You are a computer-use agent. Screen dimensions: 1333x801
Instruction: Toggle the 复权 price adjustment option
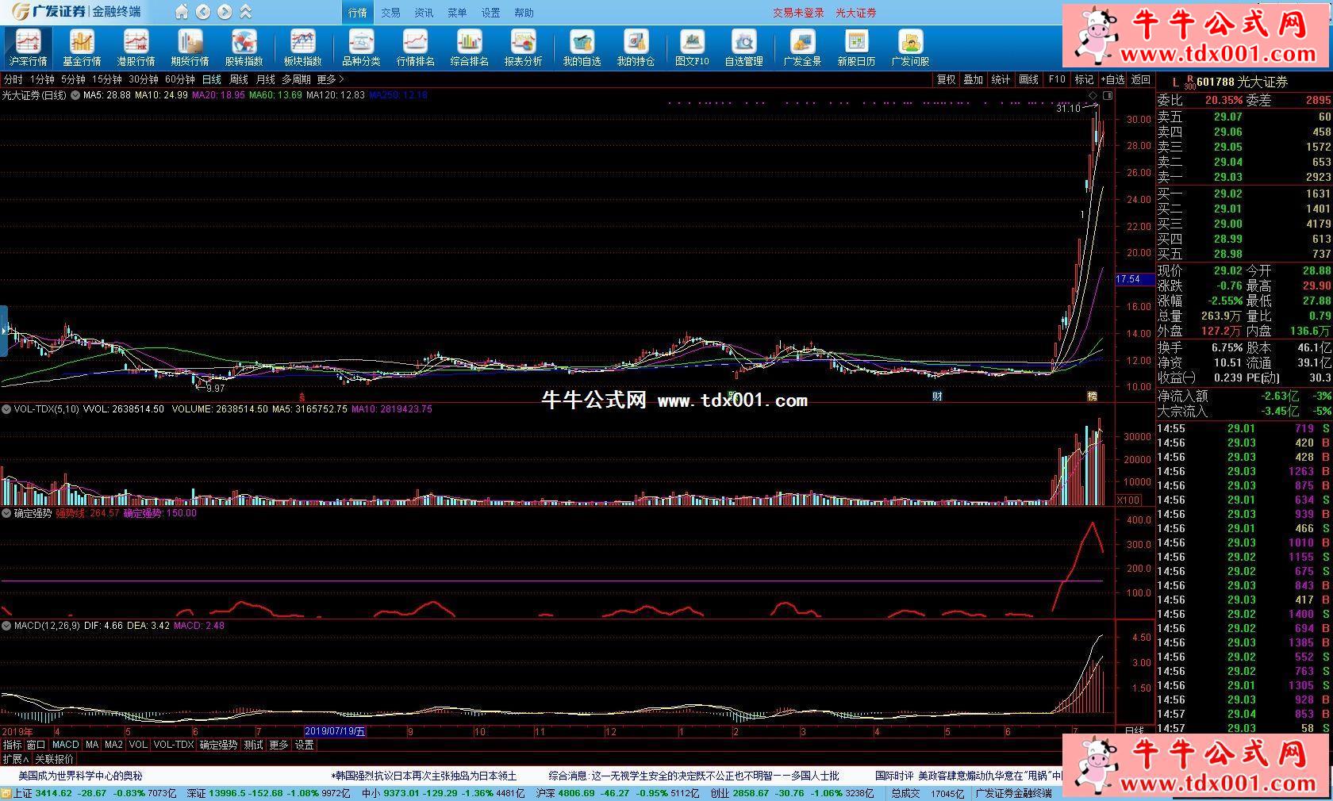tap(946, 79)
